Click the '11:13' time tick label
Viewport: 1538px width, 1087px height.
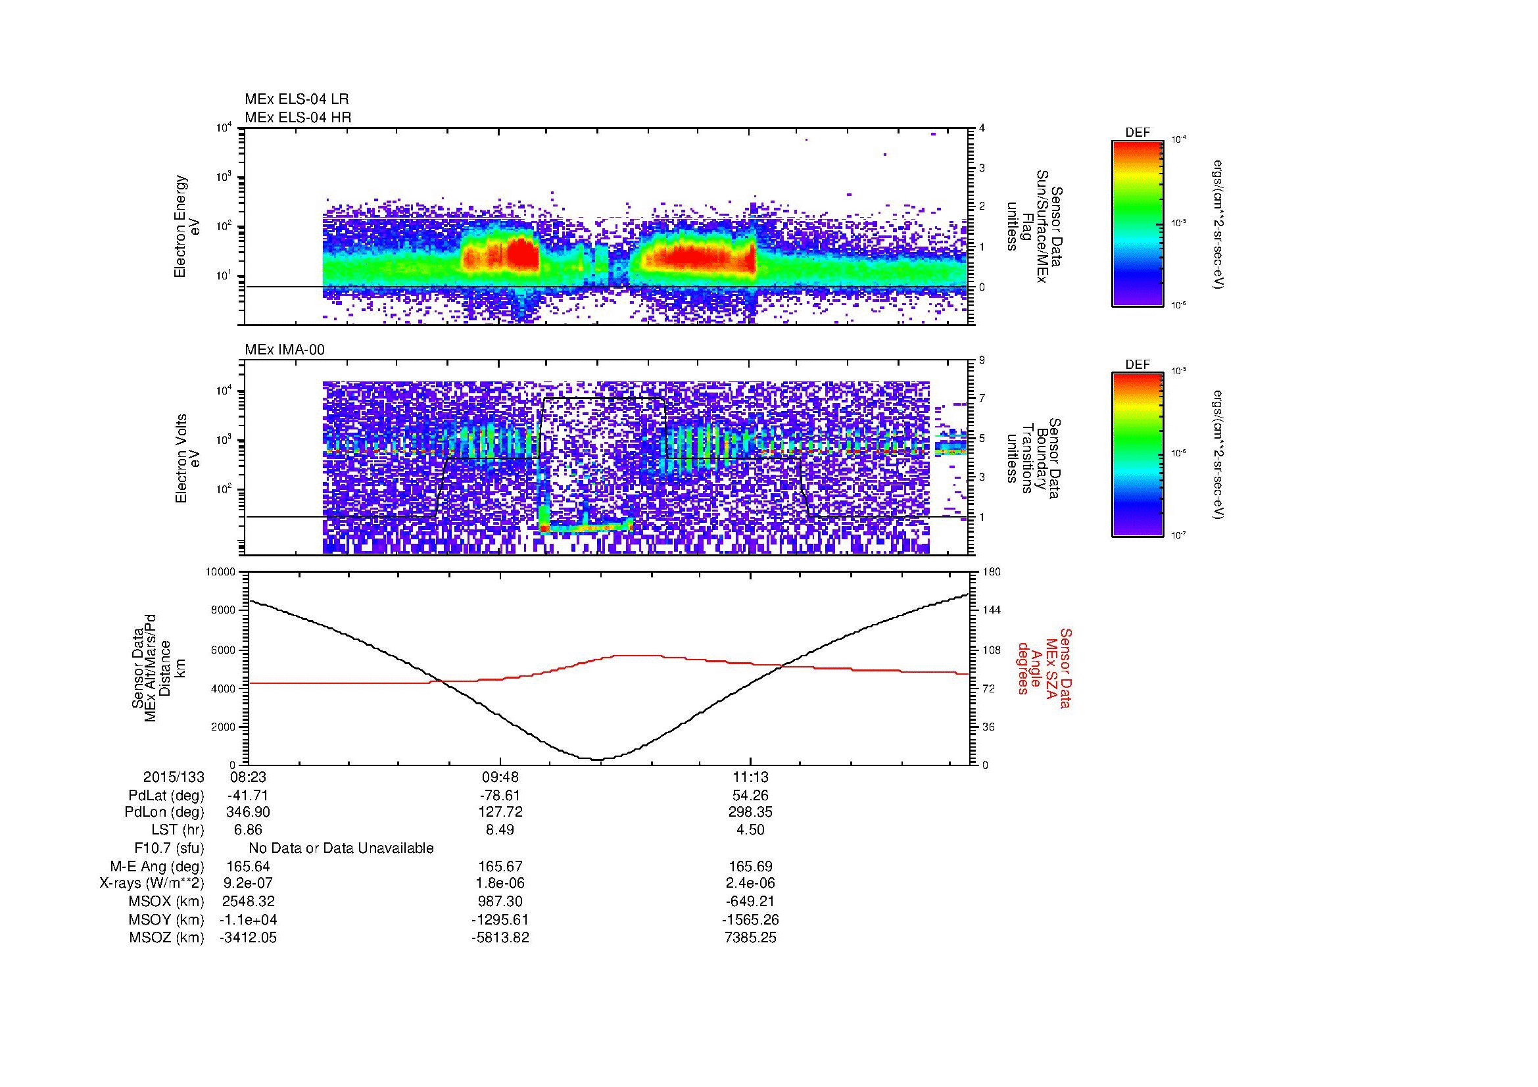point(750,777)
